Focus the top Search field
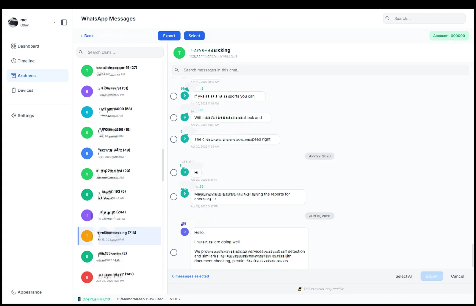This screenshot has width=476, height=306. 424,18
